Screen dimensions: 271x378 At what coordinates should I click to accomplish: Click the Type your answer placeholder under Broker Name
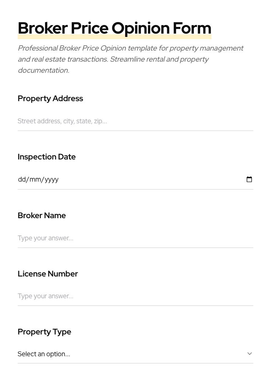pos(45,238)
